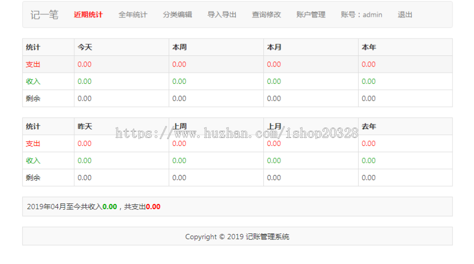Select yesterday's 收入 value
The image size is (474, 264).
click(84, 161)
